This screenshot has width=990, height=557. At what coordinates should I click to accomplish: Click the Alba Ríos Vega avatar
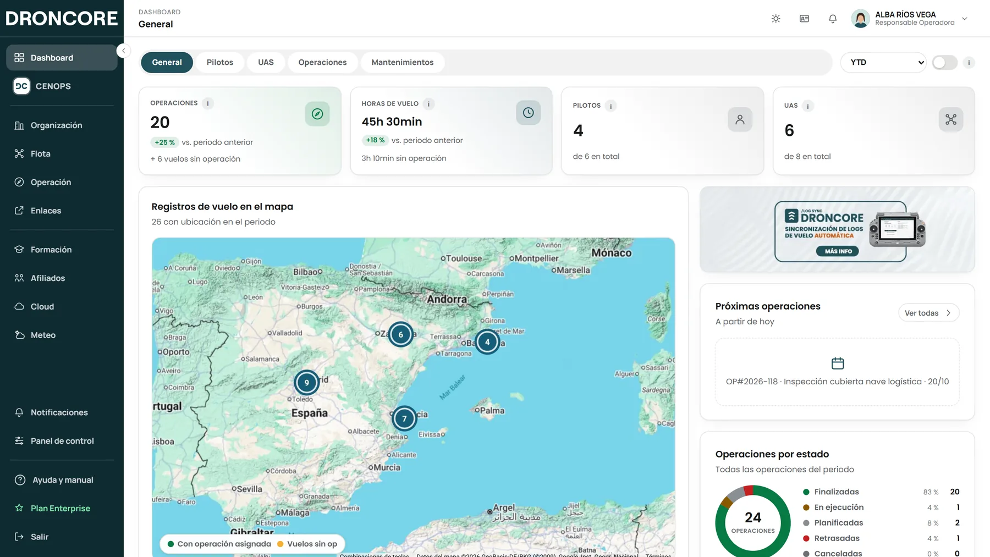[x=860, y=19]
